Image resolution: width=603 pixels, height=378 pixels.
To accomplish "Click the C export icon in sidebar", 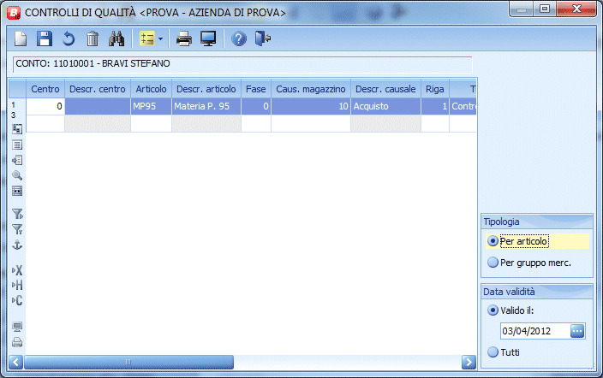I will click(x=17, y=300).
